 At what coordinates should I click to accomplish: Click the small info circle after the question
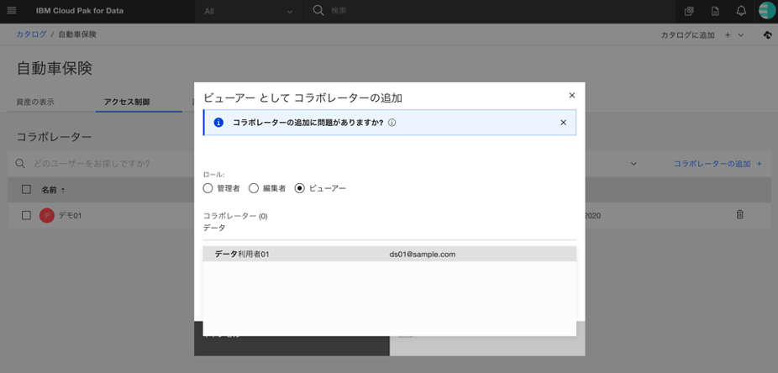point(392,123)
